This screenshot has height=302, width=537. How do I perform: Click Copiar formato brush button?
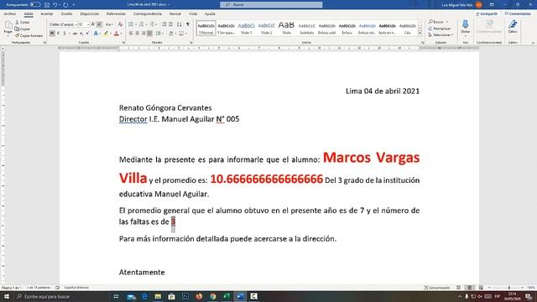(29, 35)
